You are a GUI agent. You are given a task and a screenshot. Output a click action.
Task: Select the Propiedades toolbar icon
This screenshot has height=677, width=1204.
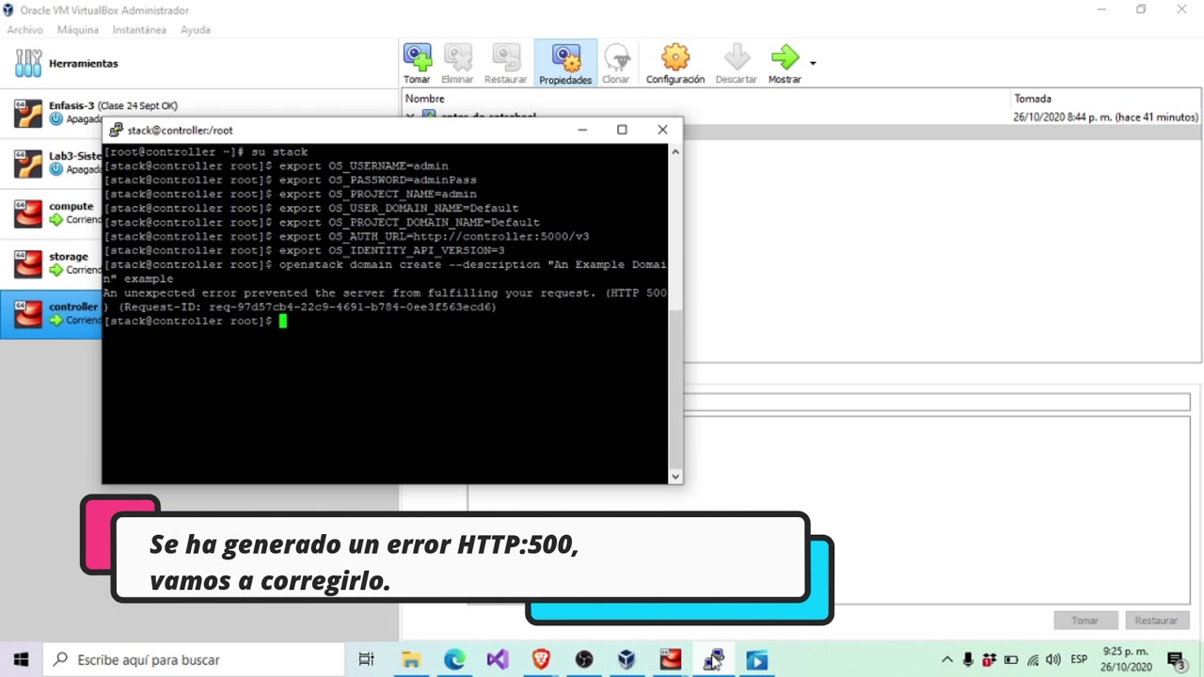point(565,63)
